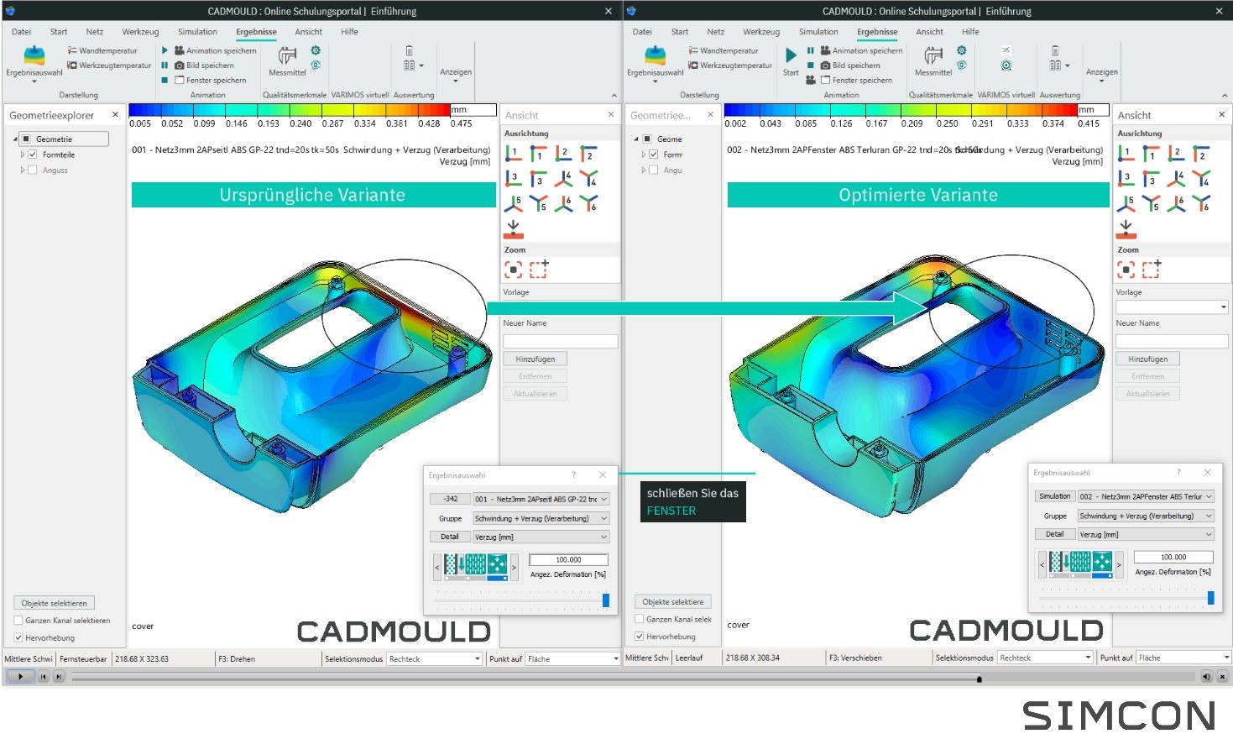Screen dimensions: 1233x739
Task: Switch to the Simulation menu
Action: (197, 32)
